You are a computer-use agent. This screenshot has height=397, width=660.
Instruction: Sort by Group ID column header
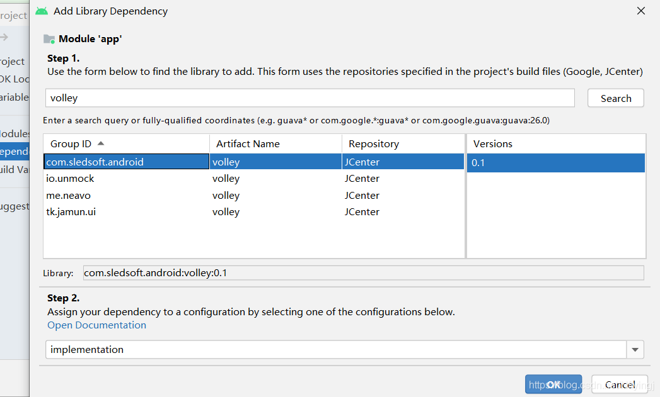pos(126,143)
